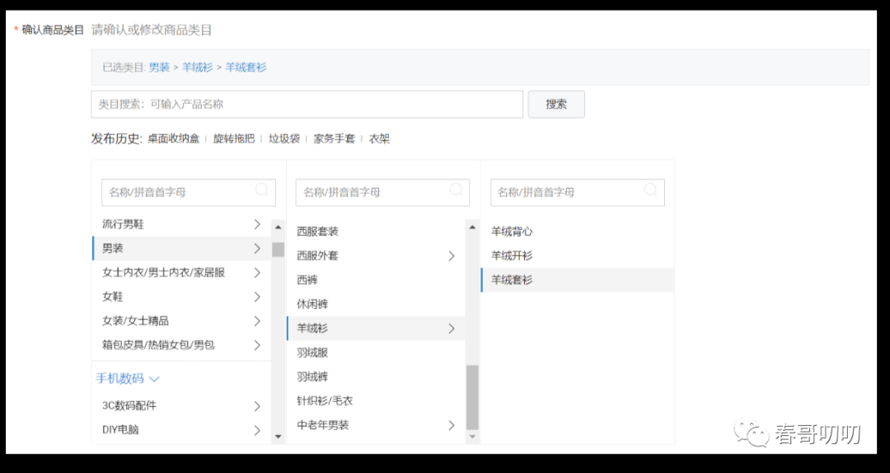Viewport: 890px width, 473px height.
Task: Choose 垃圾袋 from publish history
Action: click(284, 138)
